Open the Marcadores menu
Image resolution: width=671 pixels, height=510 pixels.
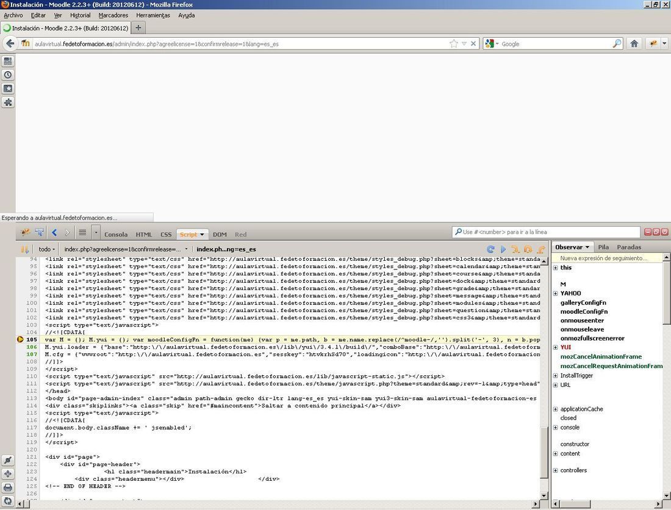(113, 15)
